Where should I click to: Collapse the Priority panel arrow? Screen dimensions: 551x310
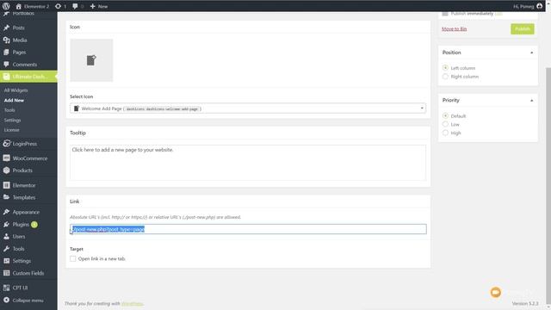click(x=531, y=101)
